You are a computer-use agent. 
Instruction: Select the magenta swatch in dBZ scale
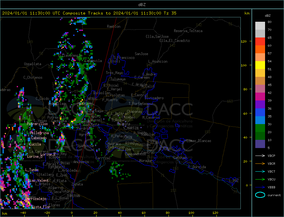click(260, 97)
